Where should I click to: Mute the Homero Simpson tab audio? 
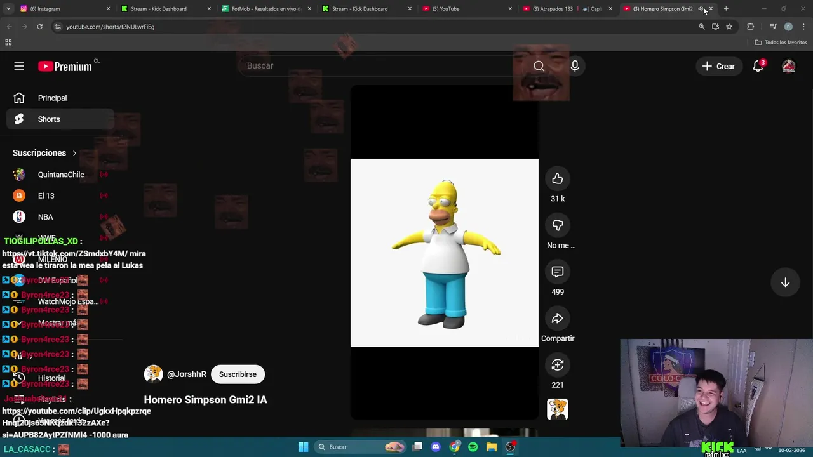coord(701,9)
